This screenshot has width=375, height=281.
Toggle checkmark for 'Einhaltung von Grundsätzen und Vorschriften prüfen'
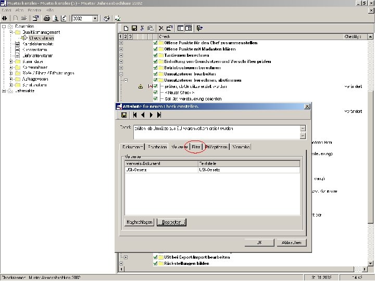155,61
